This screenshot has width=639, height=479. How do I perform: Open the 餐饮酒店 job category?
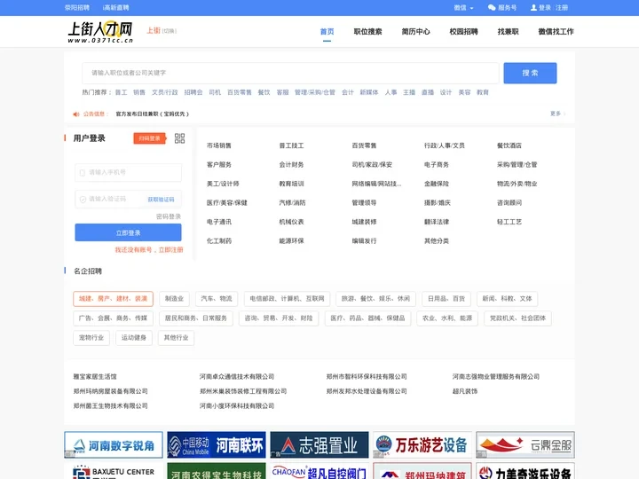click(x=509, y=145)
